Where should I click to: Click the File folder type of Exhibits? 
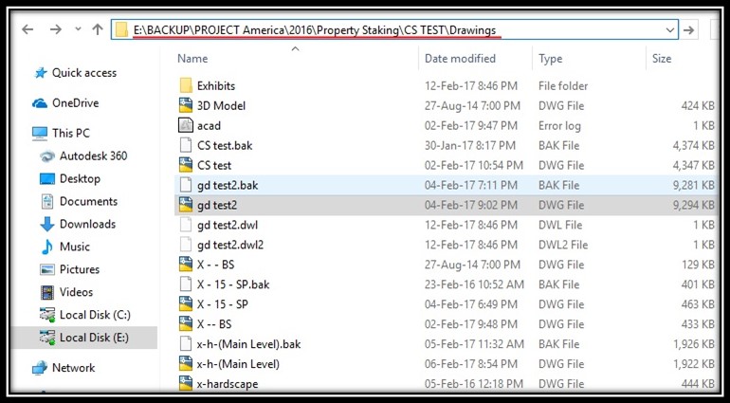pos(563,85)
